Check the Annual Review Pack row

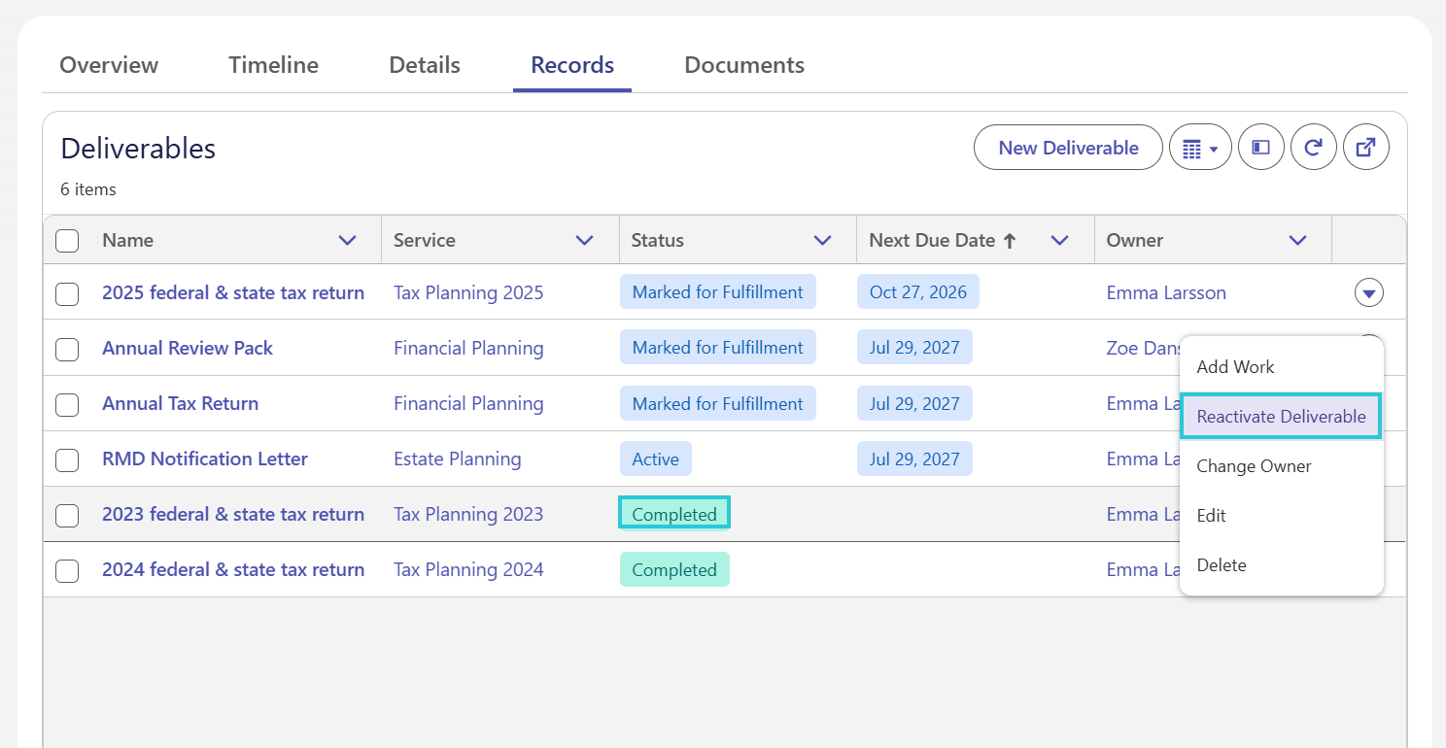67,349
